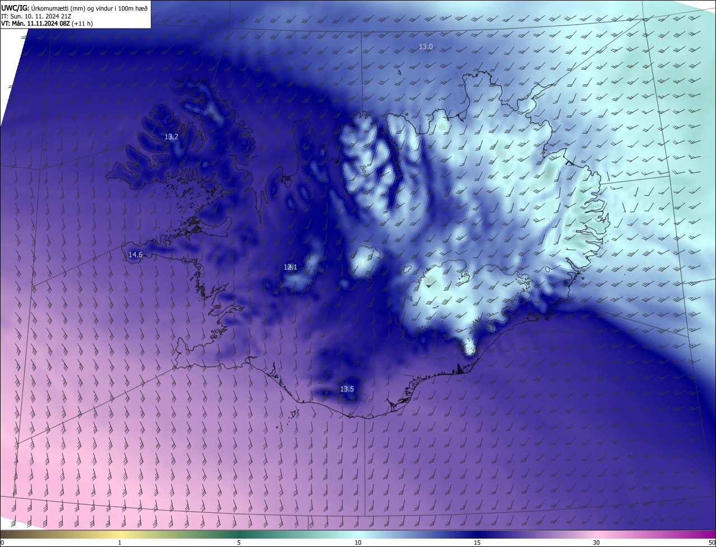Image resolution: width=716 pixels, height=547 pixels.
Task: Click the 13.5 value label near south coast
Action: coord(347,389)
